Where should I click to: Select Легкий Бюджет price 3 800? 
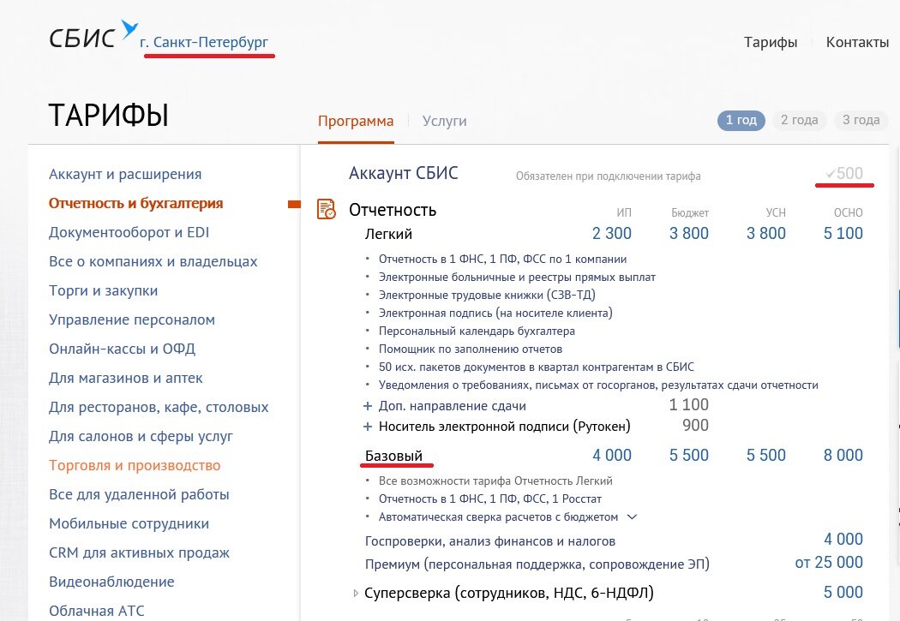coord(689,233)
